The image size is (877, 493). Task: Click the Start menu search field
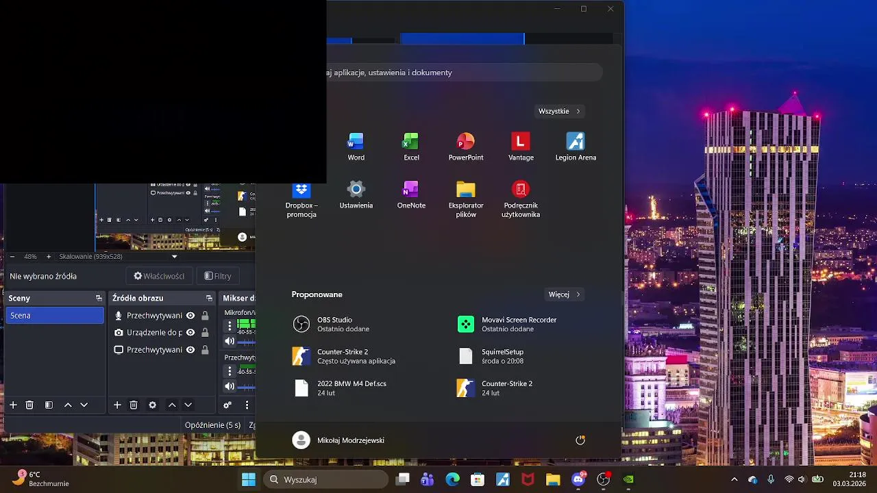click(x=464, y=73)
